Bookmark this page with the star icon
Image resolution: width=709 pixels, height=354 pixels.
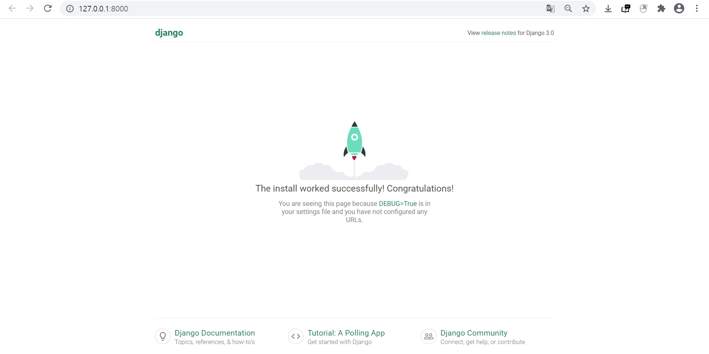[x=586, y=8]
